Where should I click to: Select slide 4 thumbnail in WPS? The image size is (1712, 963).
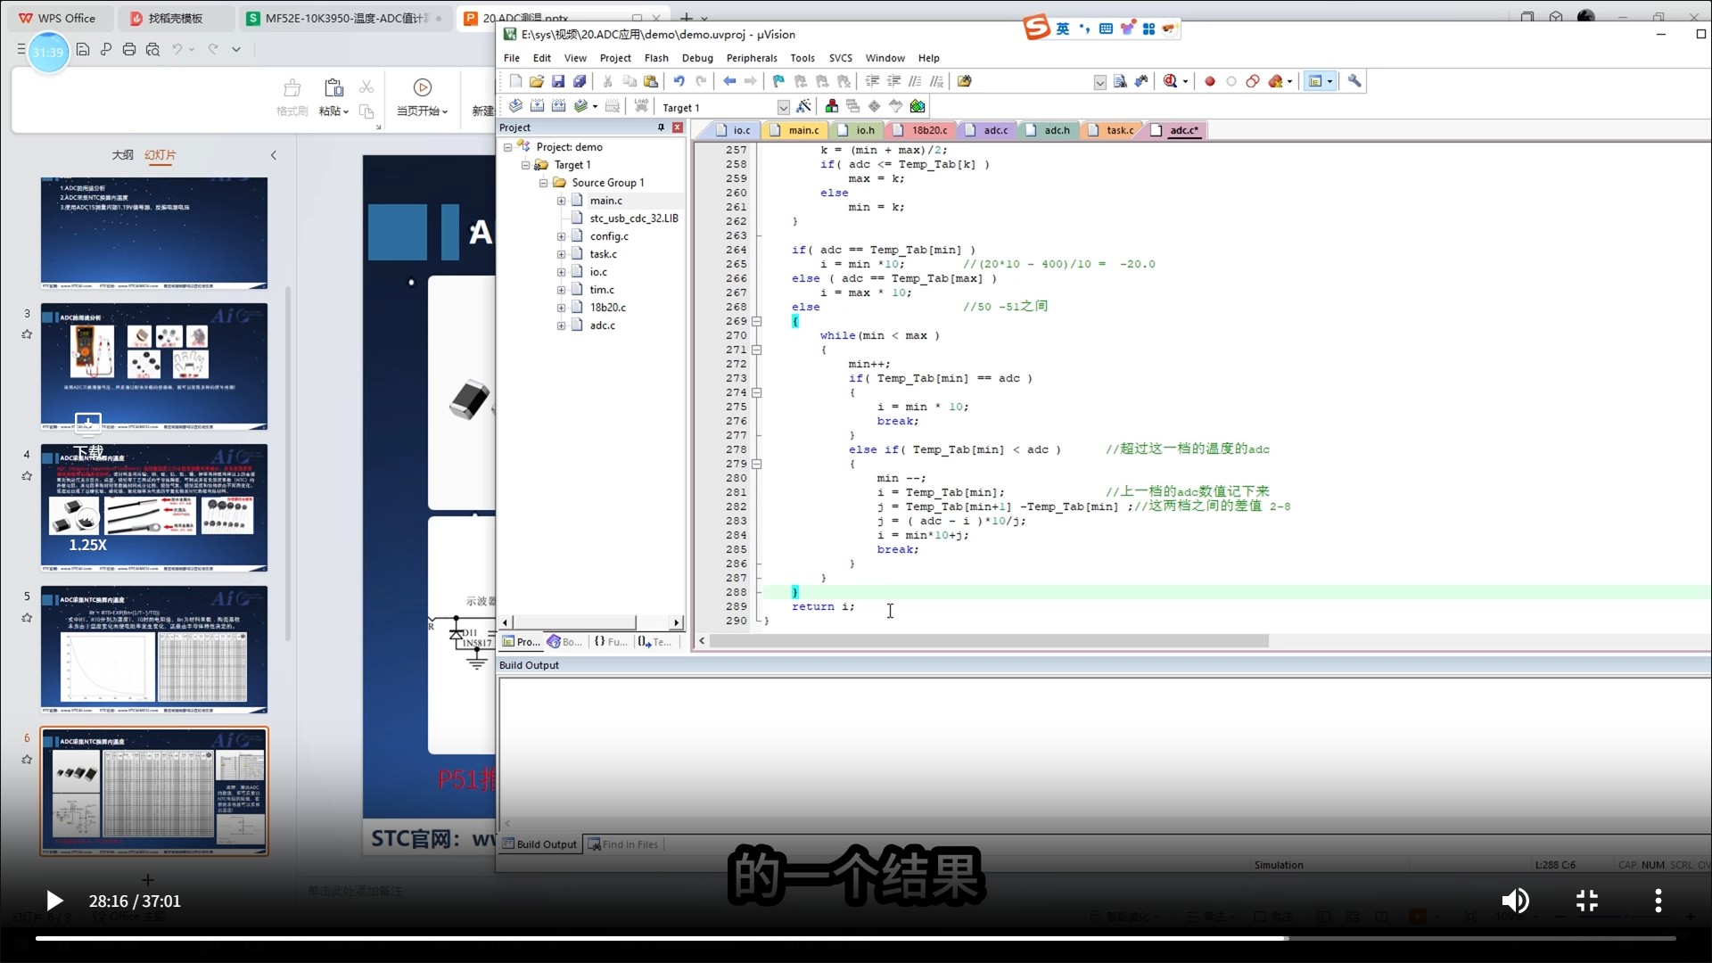coord(153,507)
